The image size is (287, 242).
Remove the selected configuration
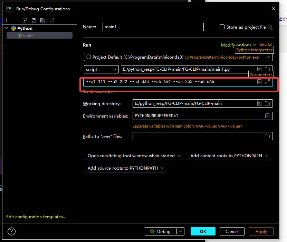tap(16, 20)
